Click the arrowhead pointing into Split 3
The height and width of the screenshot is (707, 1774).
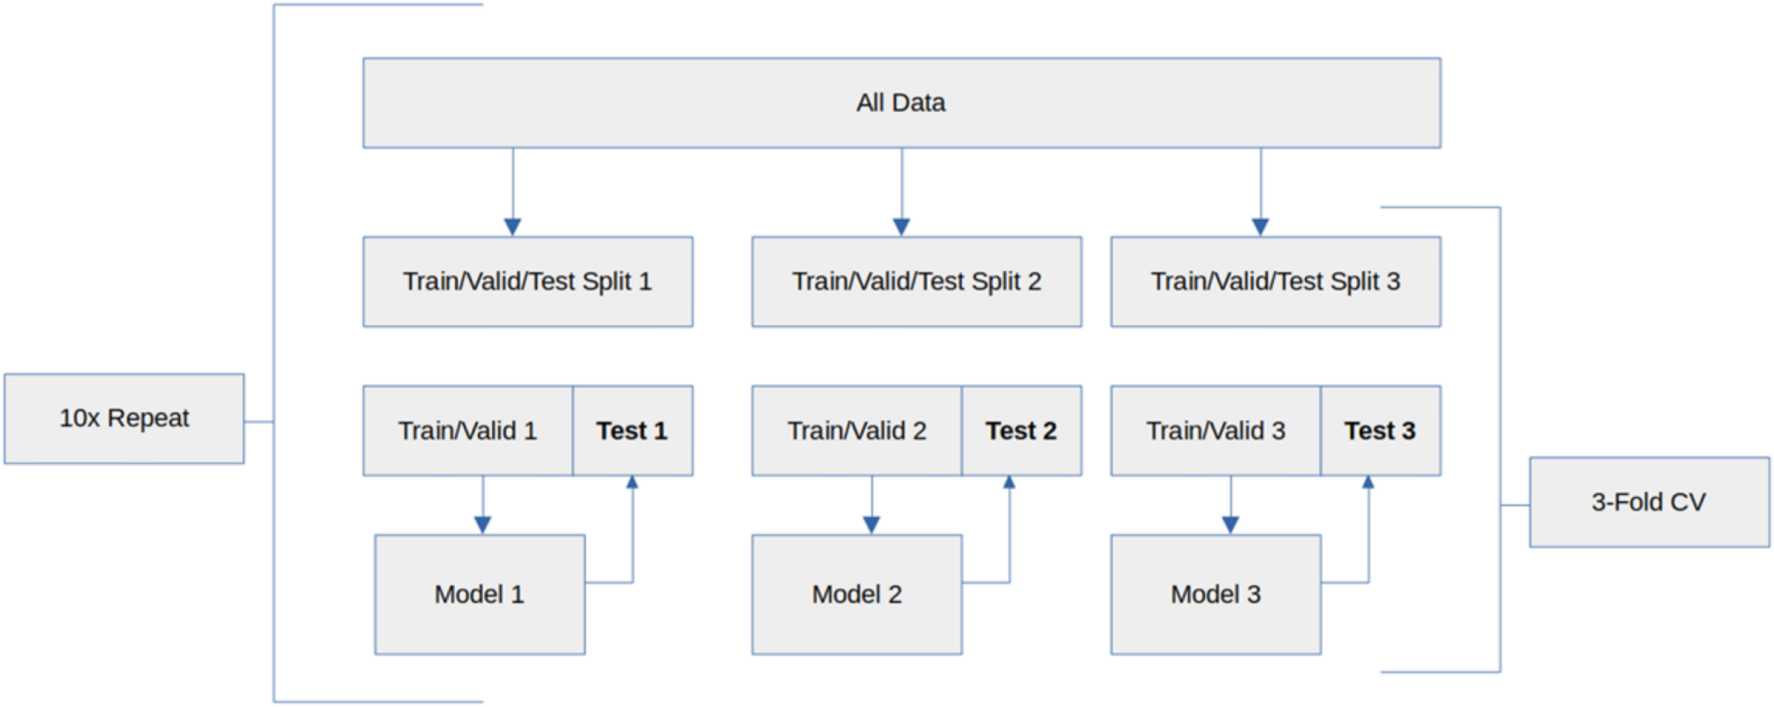pos(1261,227)
